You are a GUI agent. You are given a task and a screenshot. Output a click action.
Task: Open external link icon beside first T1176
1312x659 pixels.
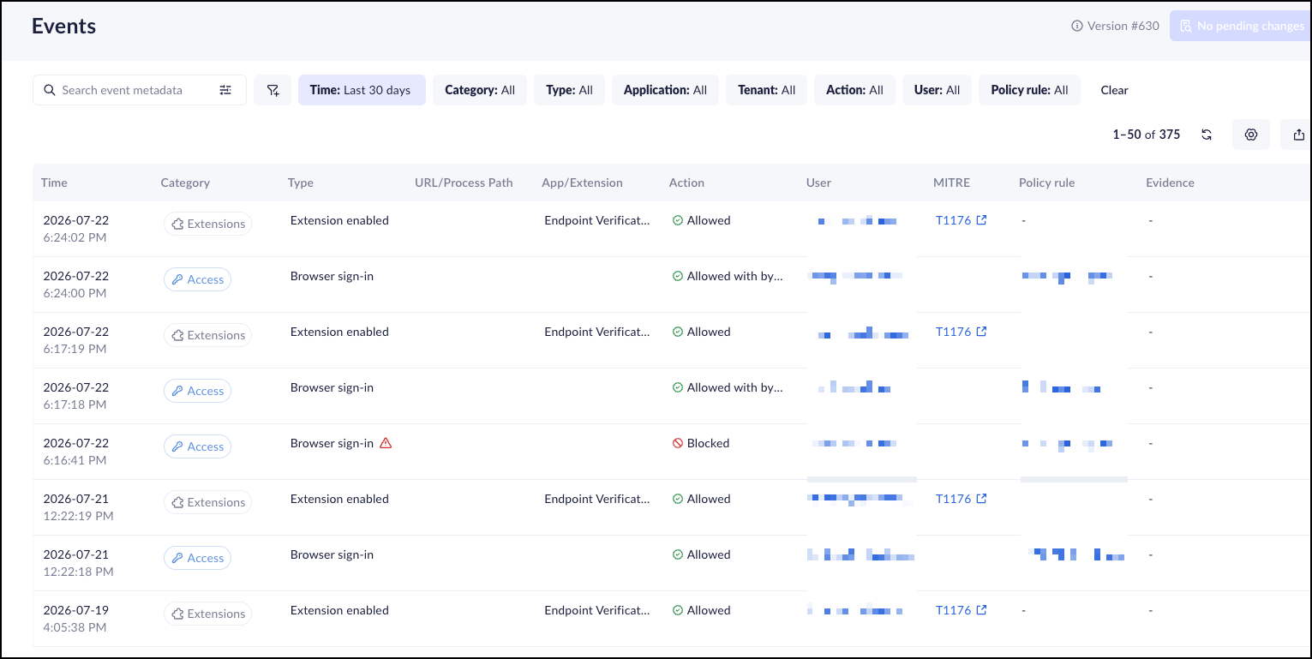(982, 220)
